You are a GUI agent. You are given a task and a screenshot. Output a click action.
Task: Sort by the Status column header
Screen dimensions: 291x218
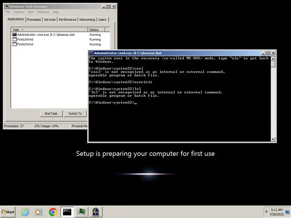tap(97, 30)
